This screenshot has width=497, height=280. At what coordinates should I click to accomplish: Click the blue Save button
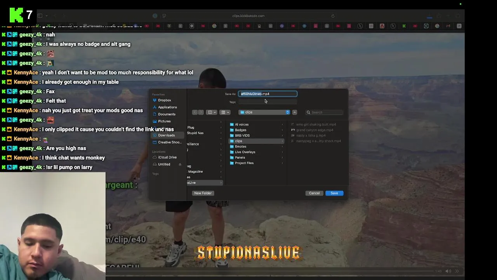[334, 193]
